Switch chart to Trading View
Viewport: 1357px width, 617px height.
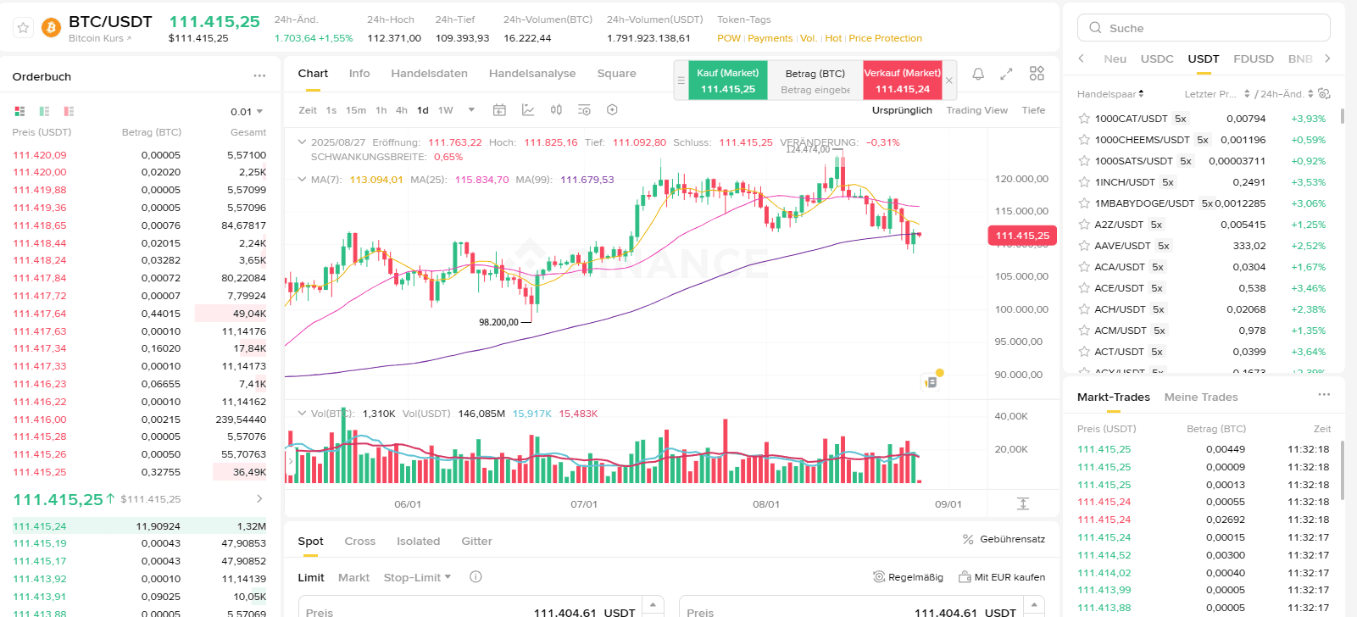976,110
